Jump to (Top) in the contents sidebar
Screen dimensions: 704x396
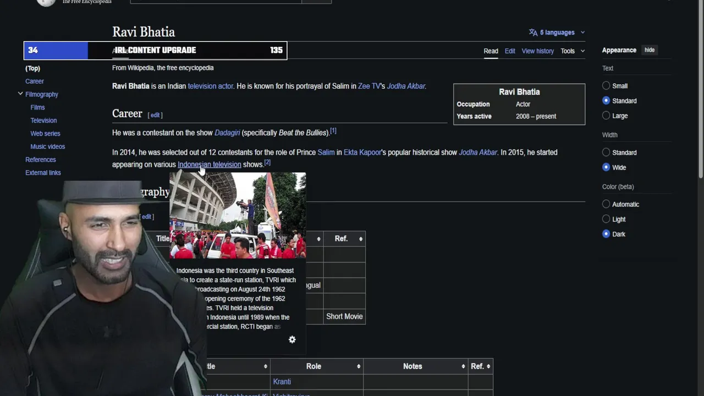(x=32, y=68)
